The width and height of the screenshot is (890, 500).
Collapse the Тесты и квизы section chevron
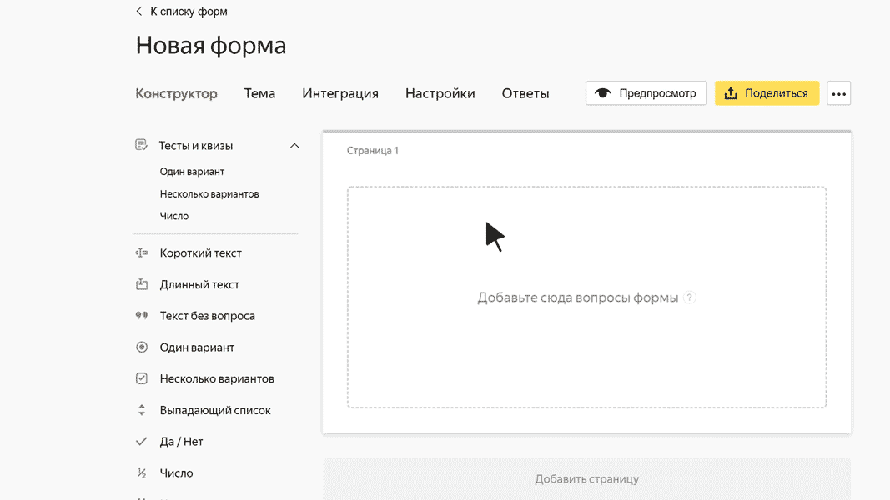click(294, 144)
